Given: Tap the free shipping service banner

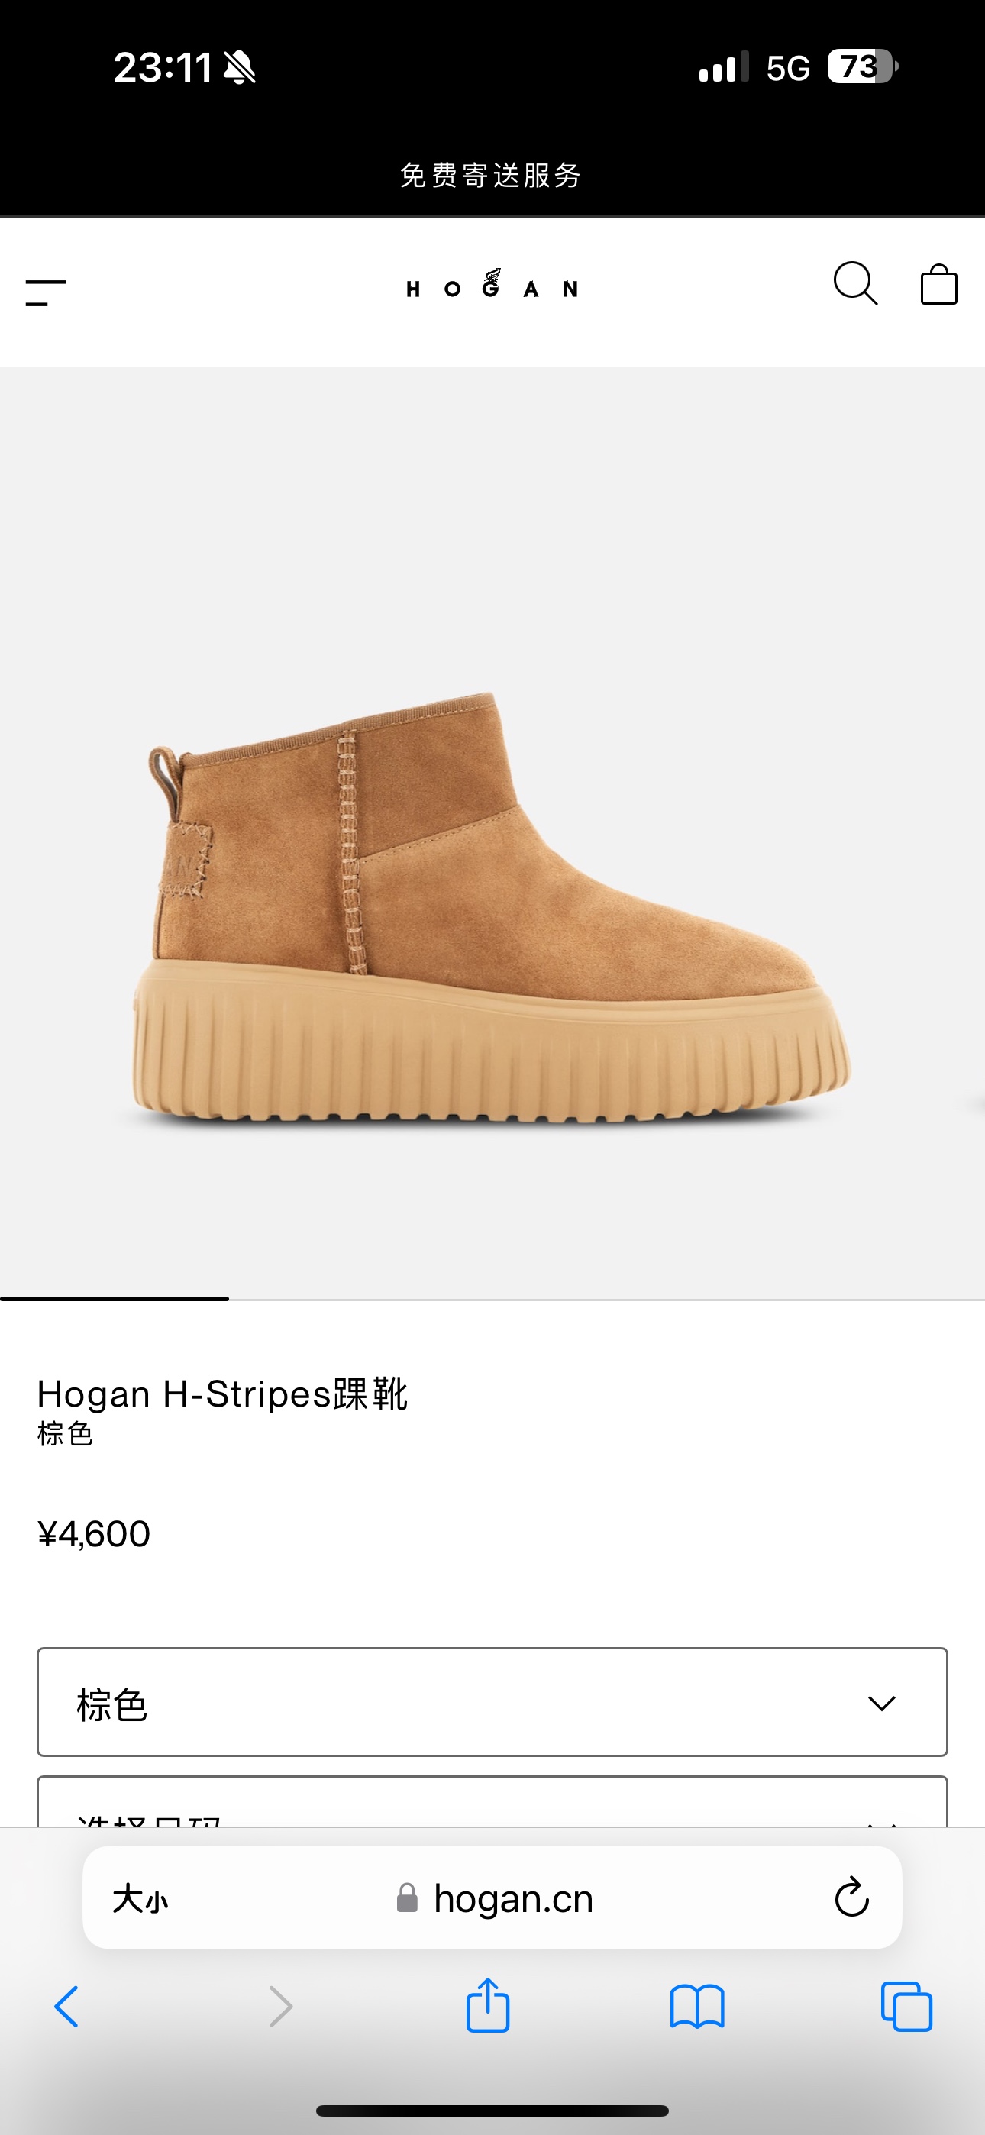Looking at the screenshot, I should point(491,175).
